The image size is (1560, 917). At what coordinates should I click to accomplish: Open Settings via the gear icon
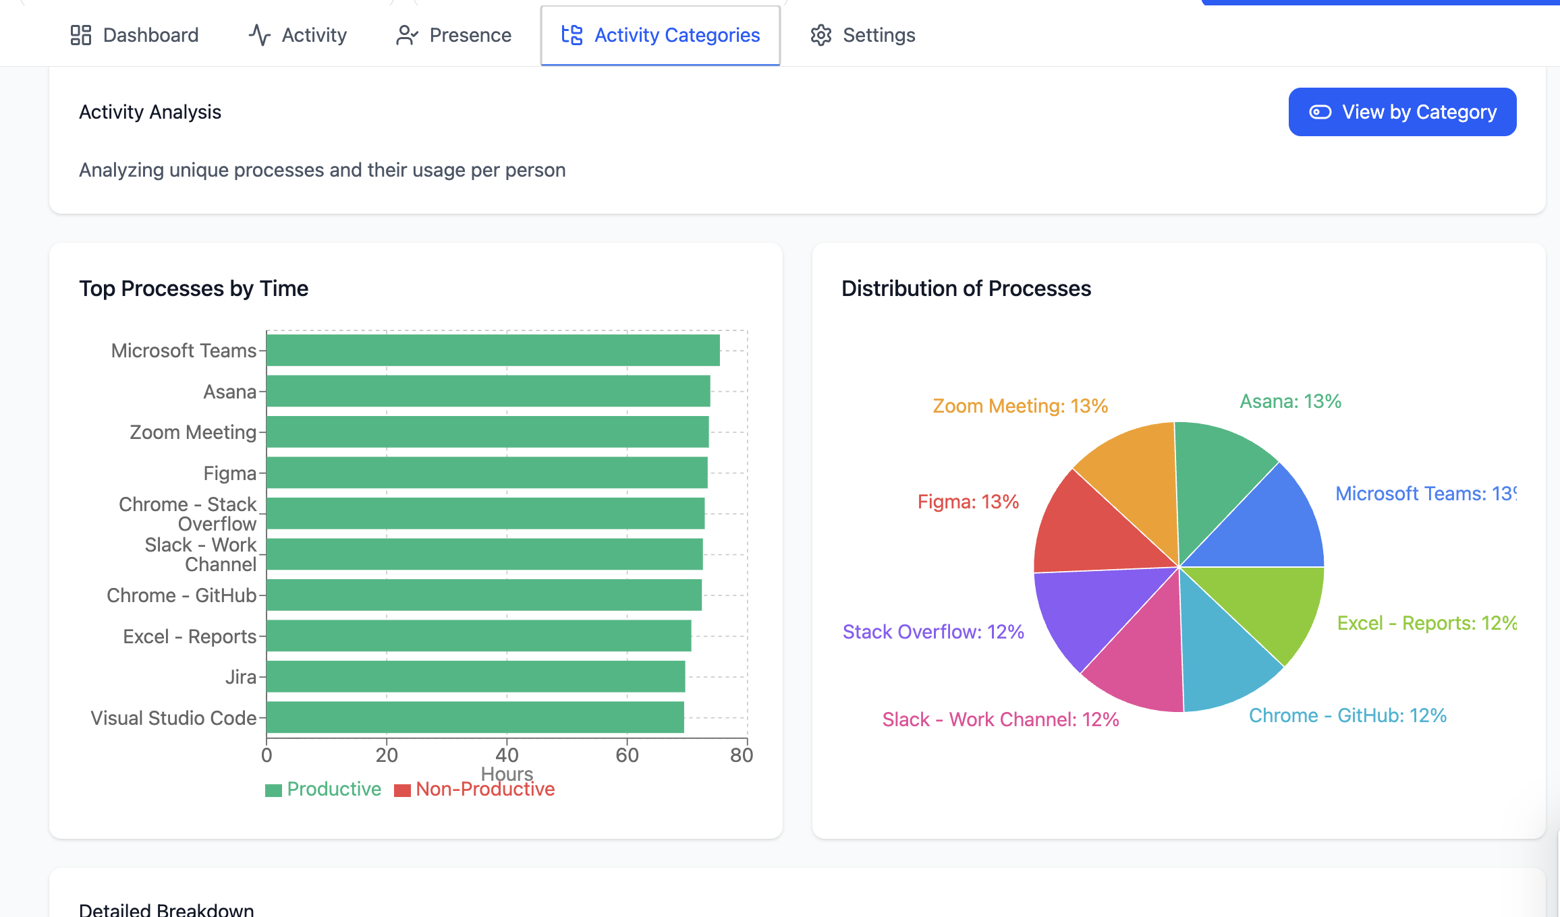click(x=821, y=34)
